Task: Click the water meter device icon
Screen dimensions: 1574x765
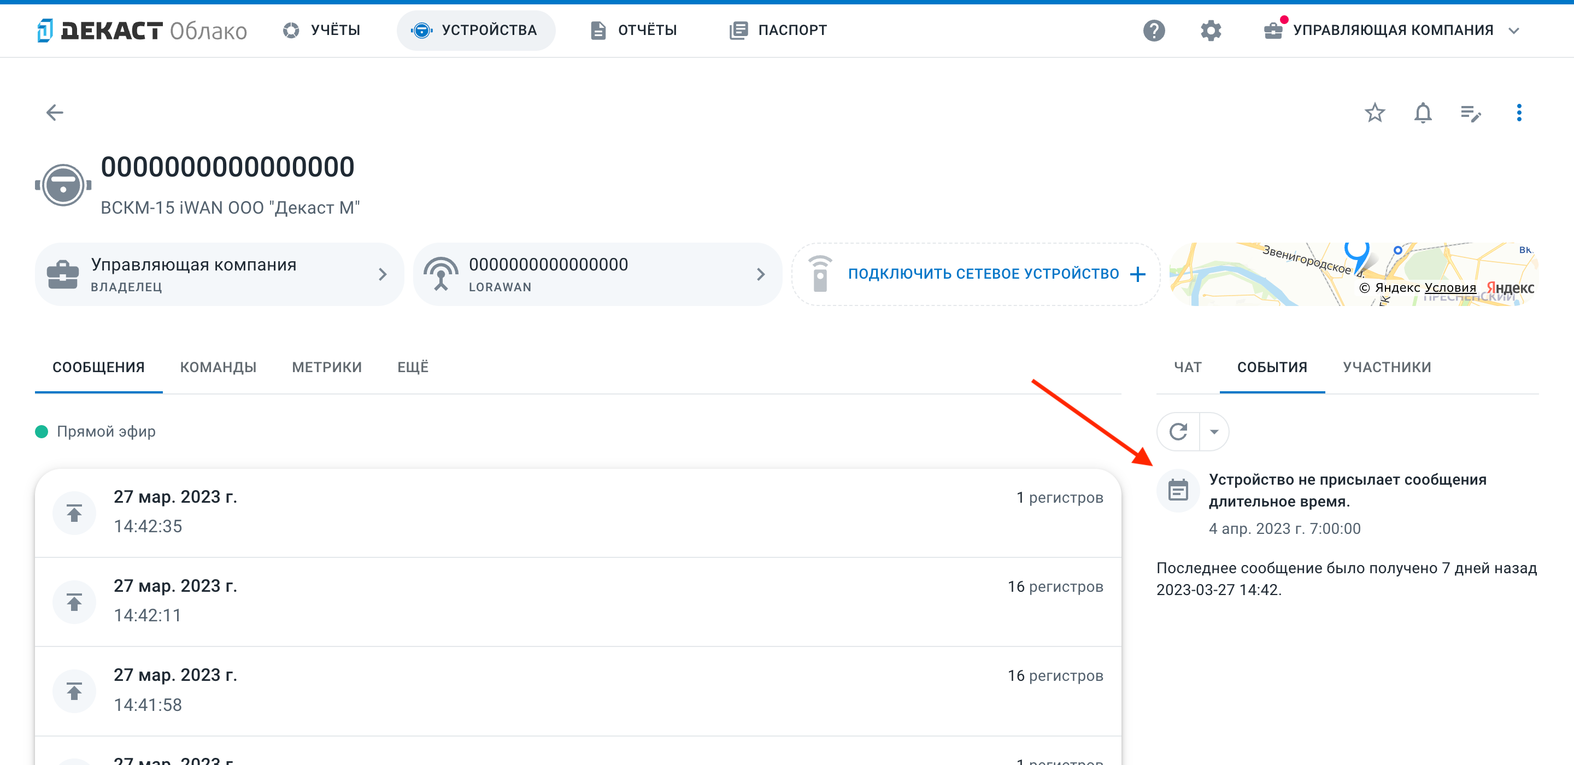Action: tap(63, 185)
